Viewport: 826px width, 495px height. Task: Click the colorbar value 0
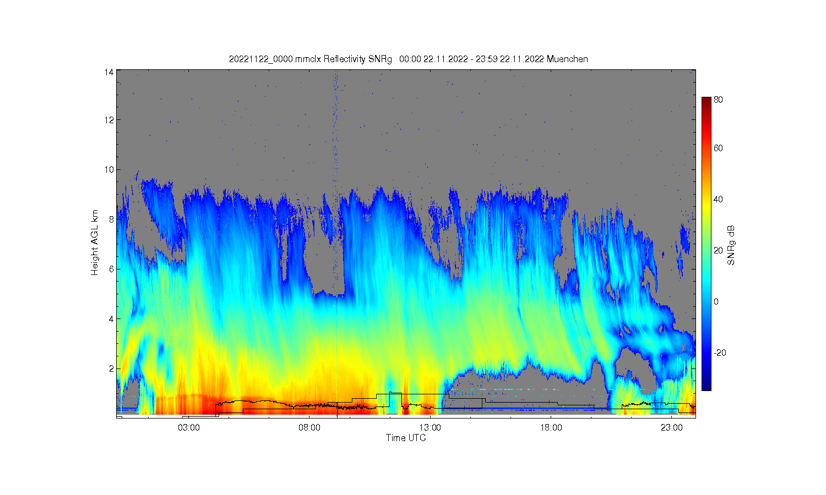click(x=716, y=301)
